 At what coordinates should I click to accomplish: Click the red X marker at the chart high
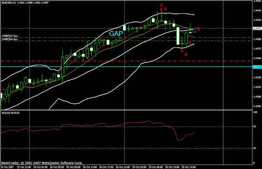[x=161, y=9]
